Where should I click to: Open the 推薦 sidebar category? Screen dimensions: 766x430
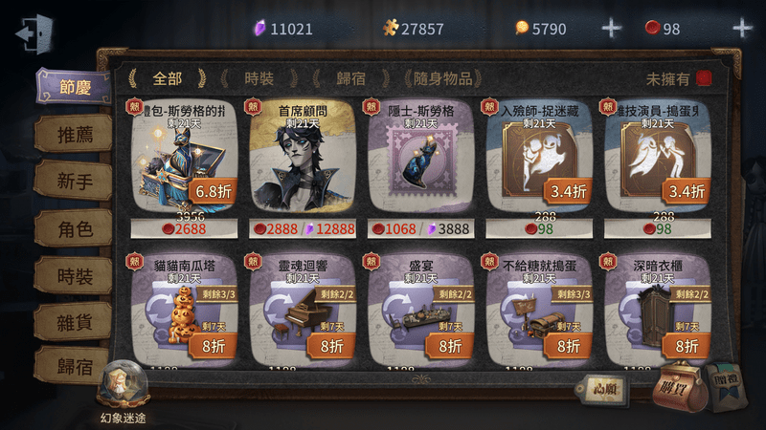(74, 135)
